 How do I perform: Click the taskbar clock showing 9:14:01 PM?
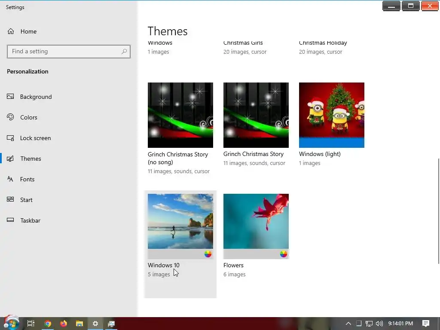pos(400,324)
